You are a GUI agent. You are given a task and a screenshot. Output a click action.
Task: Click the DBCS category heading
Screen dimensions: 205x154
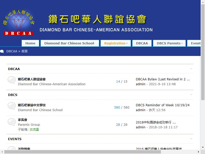click(x=13, y=95)
